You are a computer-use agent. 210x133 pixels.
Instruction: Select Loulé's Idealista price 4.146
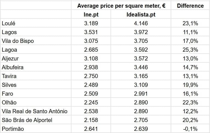coord(141,23)
